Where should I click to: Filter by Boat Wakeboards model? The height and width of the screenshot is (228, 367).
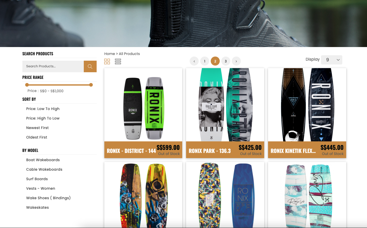click(x=43, y=160)
